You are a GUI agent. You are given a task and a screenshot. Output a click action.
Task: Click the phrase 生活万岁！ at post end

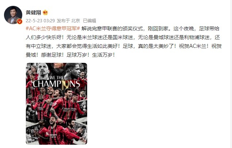tap(104, 55)
